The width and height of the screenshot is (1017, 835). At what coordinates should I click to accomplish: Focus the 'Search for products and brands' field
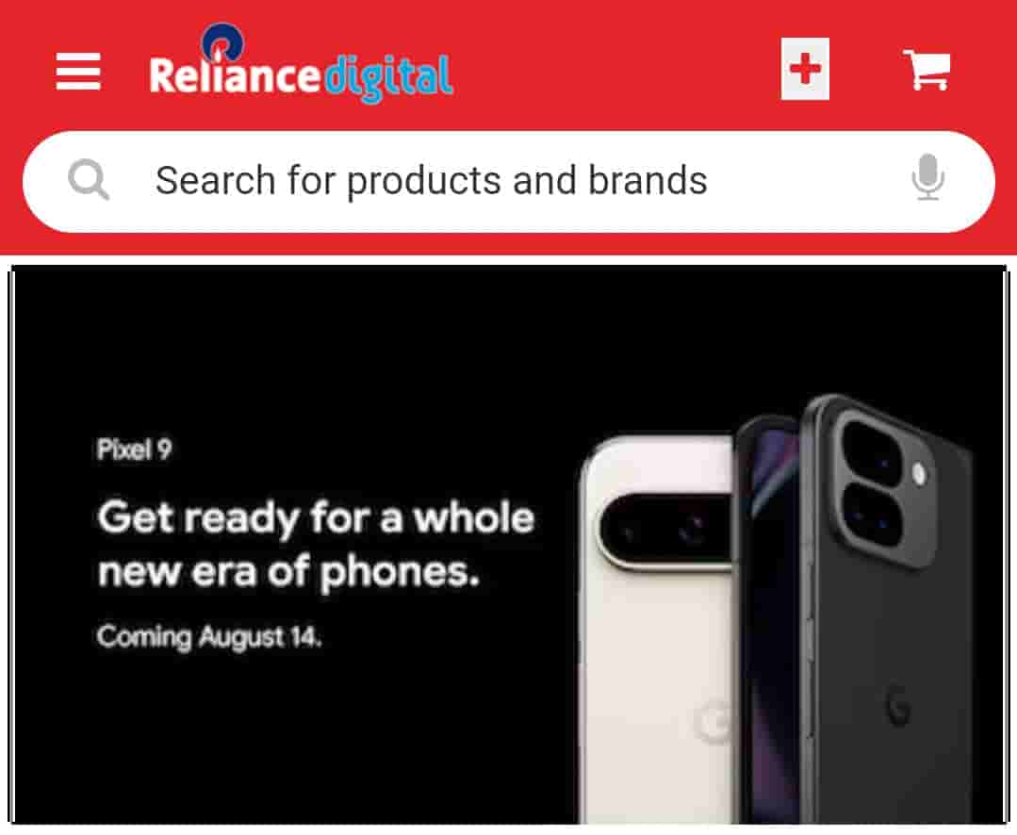pos(509,182)
